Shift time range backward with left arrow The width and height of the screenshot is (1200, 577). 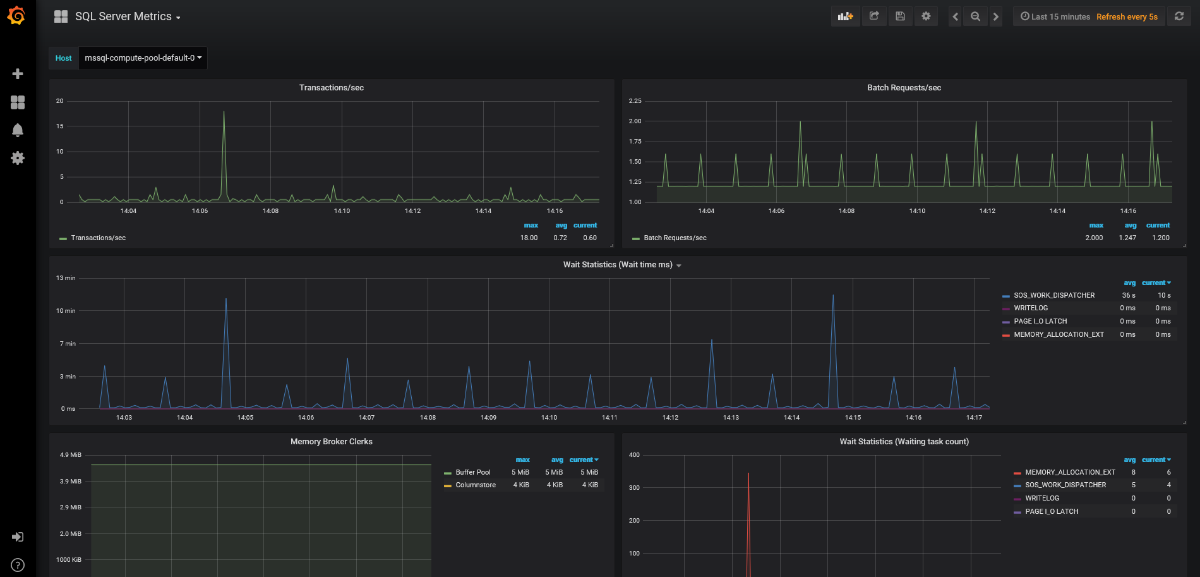(956, 16)
